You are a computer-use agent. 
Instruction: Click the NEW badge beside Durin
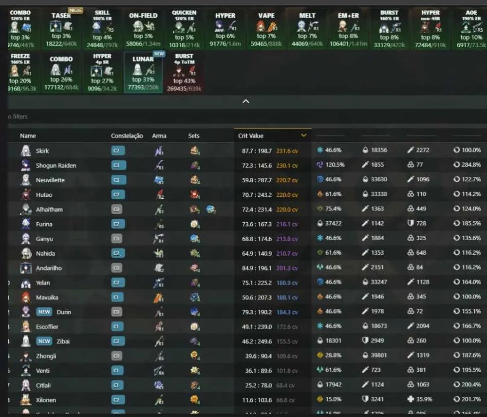(44, 312)
